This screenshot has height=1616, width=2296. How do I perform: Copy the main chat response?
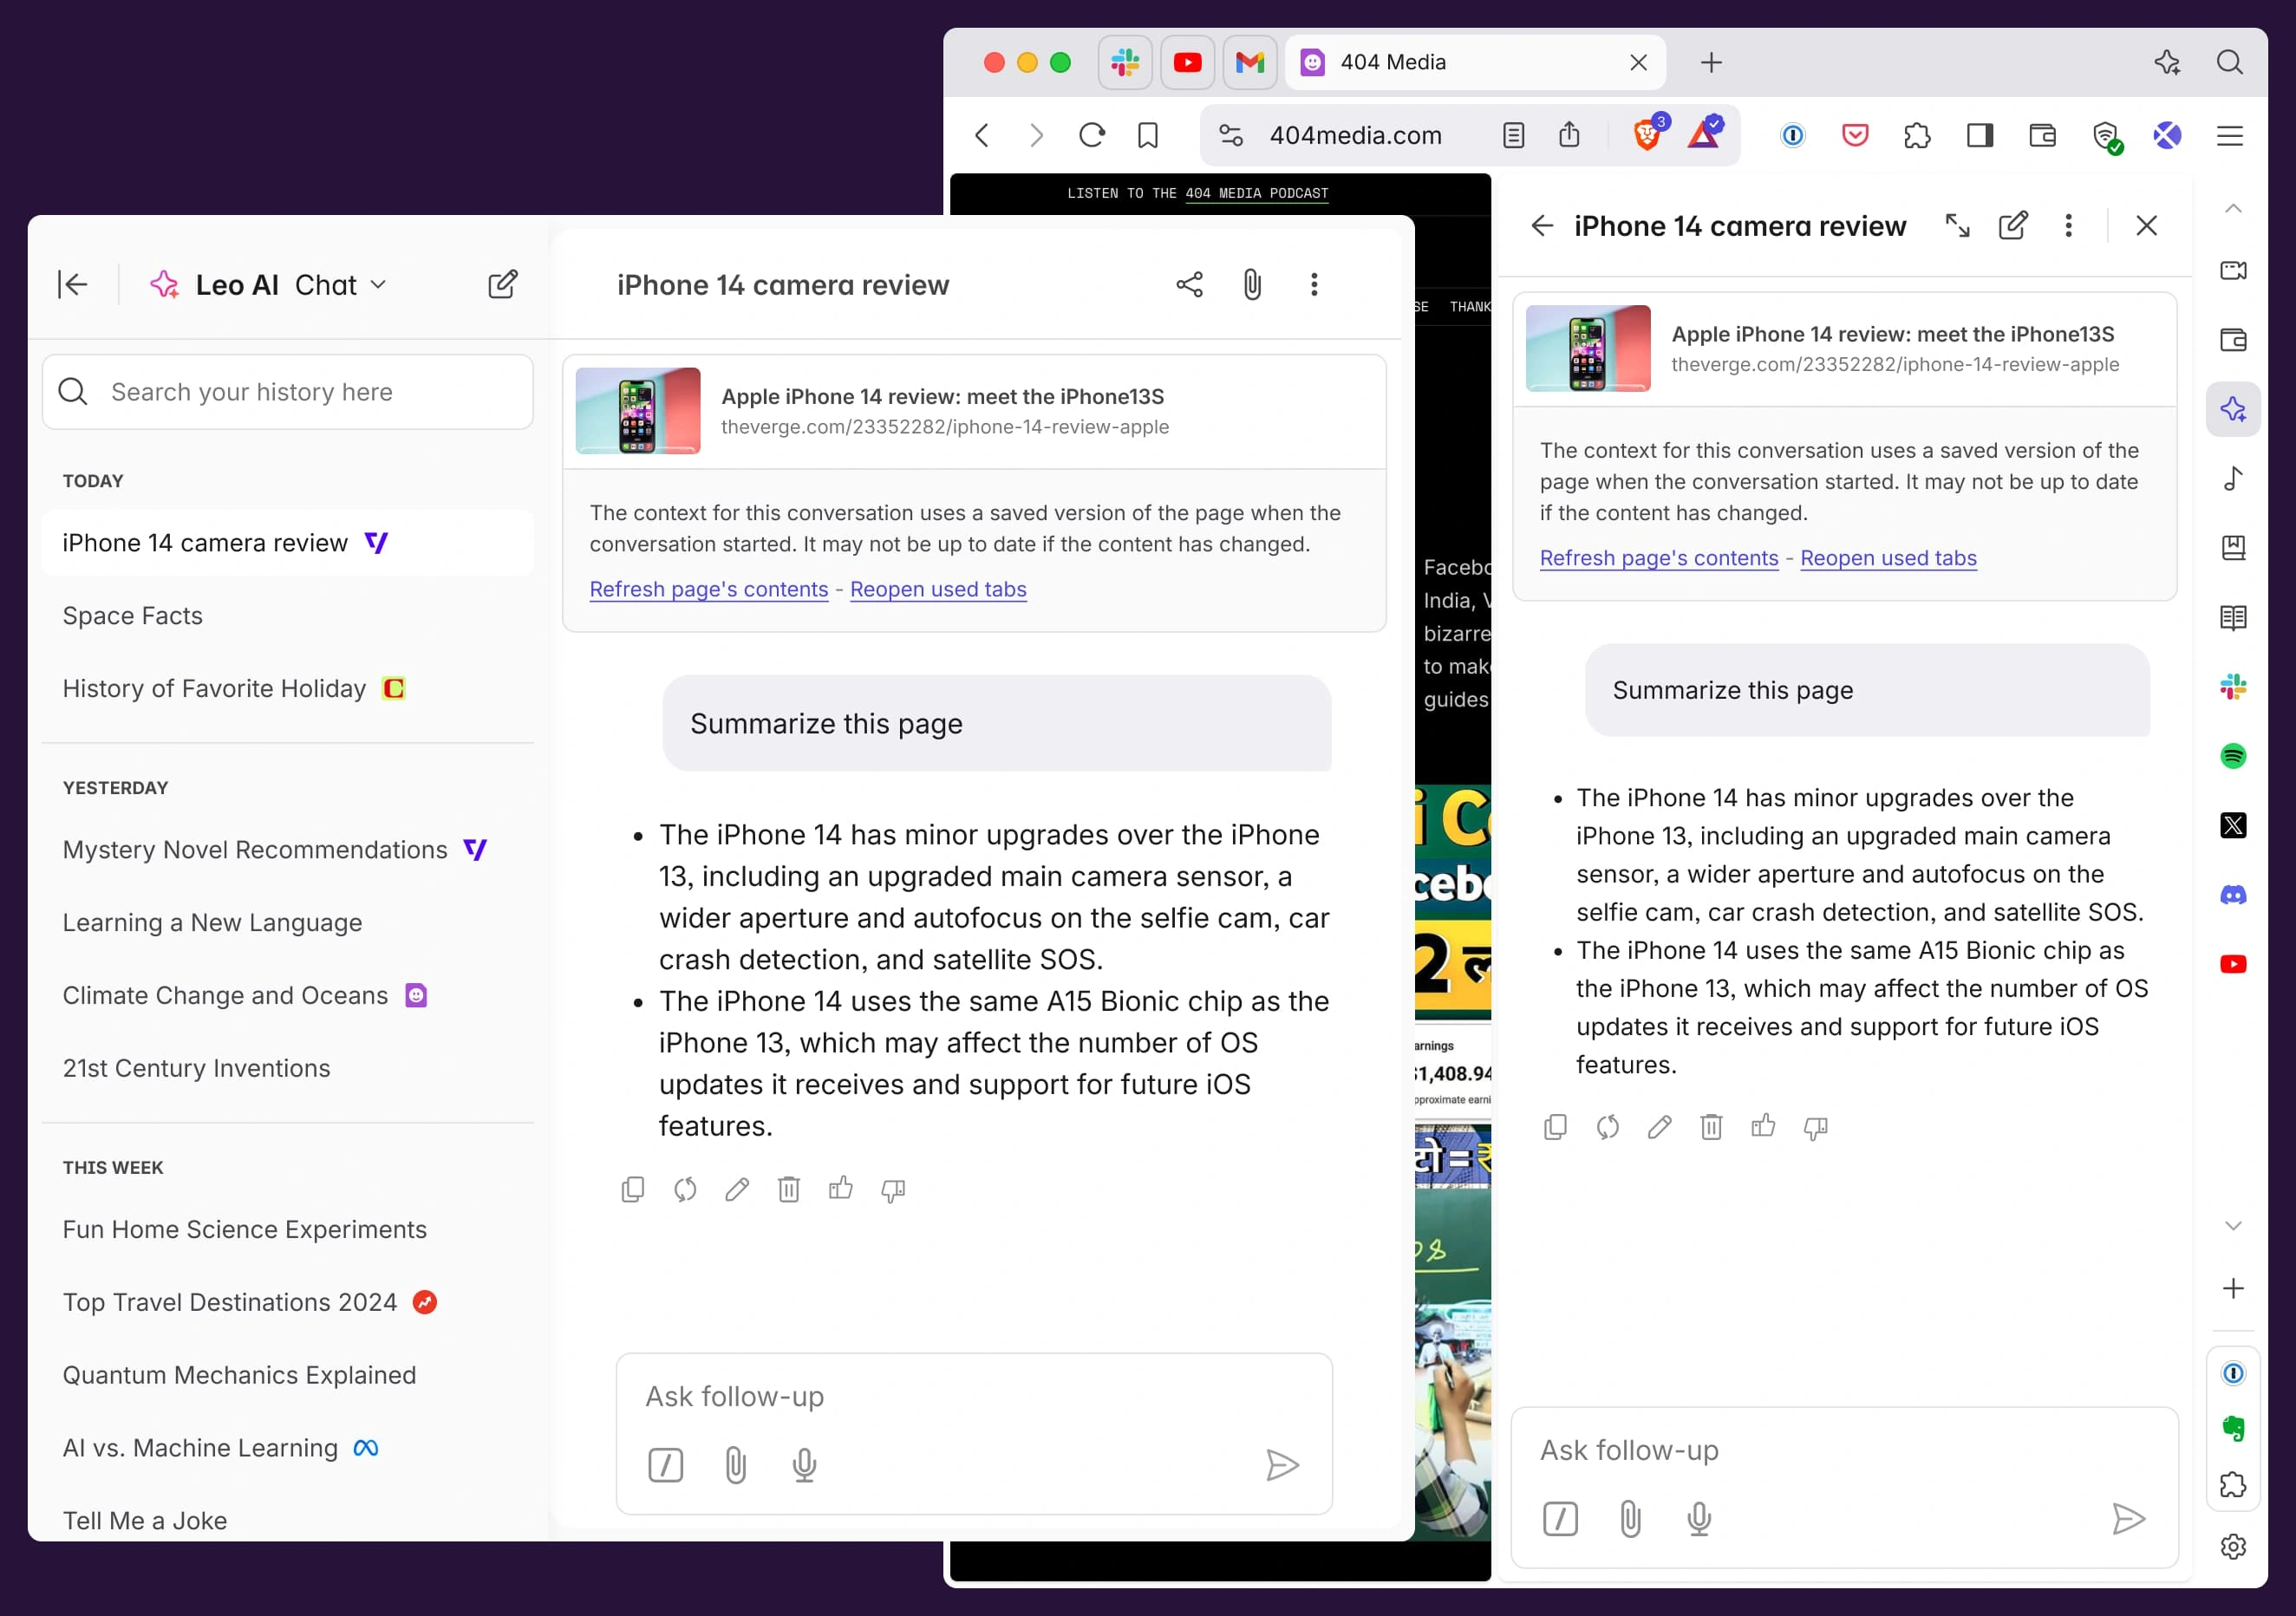click(x=632, y=1189)
